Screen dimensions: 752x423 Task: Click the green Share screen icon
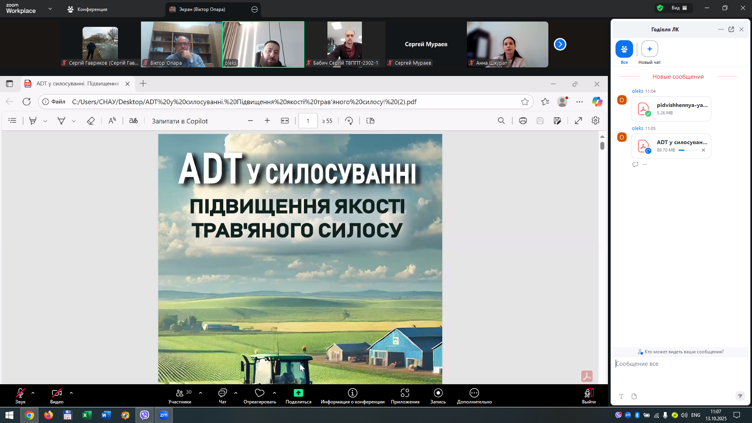point(298,393)
